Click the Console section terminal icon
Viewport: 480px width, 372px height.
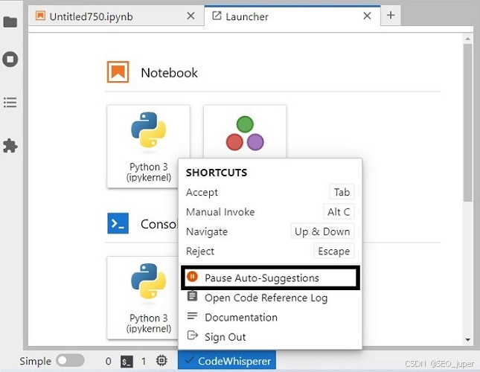point(118,223)
